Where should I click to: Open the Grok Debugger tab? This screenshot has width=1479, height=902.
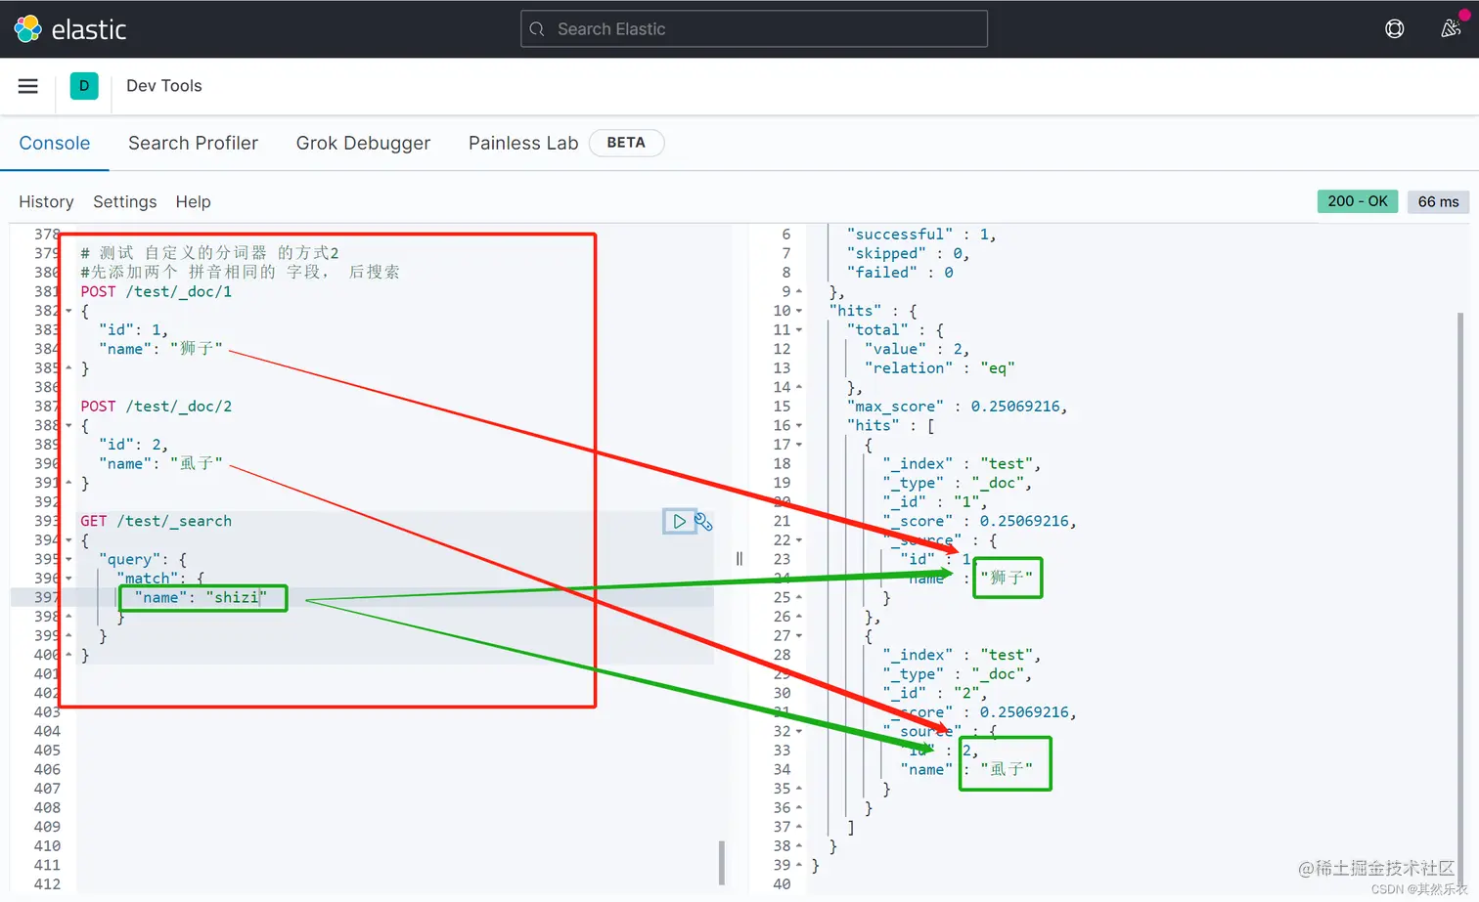(363, 143)
